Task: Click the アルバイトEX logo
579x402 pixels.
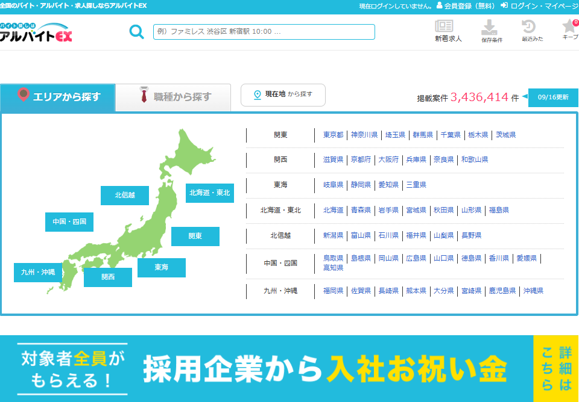Action: point(36,32)
